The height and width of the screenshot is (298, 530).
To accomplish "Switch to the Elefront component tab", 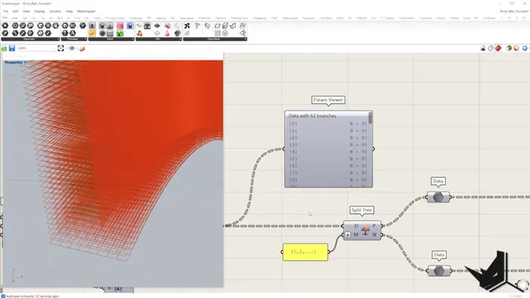I will coord(361,18).
